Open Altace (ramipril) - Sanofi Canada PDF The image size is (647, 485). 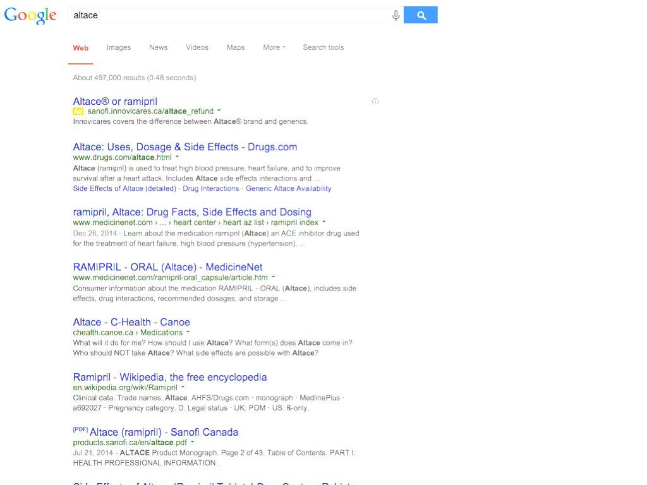click(x=164, y=432)
